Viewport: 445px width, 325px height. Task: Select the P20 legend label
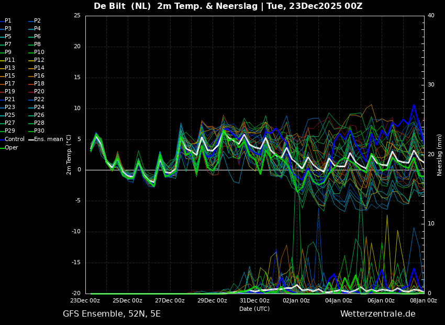click(39, 92)
